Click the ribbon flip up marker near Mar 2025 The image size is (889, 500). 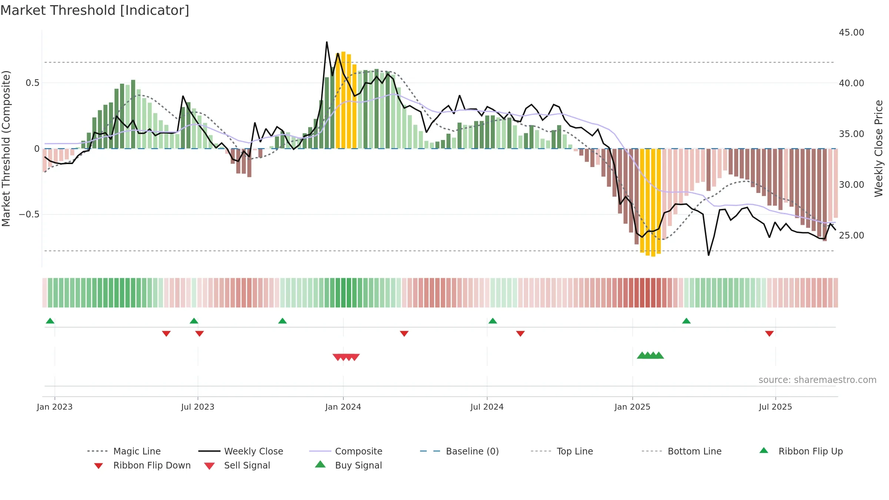686,321
